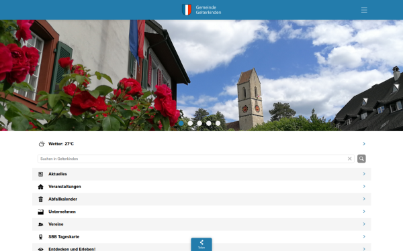Screen dimensions: 403x251
Task: Click the magnifier search button
Action: click(361, 159)
